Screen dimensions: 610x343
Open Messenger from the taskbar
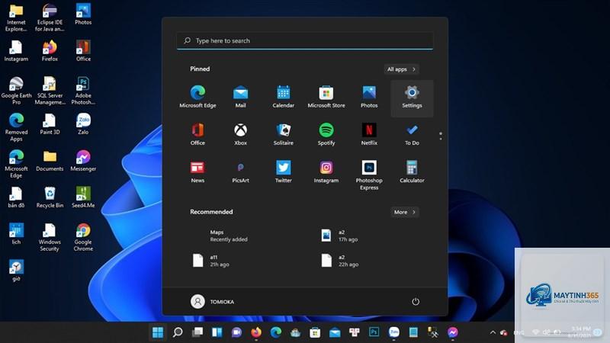(x=452, y=332)
